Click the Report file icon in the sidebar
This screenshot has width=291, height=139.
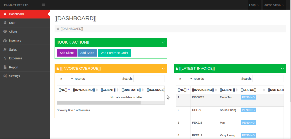5,67
